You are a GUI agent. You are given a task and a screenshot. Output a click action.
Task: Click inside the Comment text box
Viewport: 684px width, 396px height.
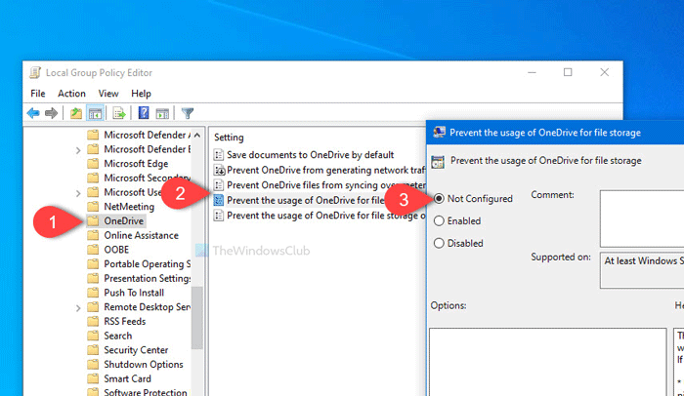642,218
